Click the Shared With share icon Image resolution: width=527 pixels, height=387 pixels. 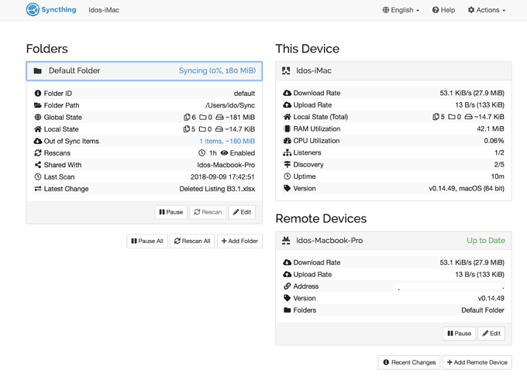click(38, 165)
